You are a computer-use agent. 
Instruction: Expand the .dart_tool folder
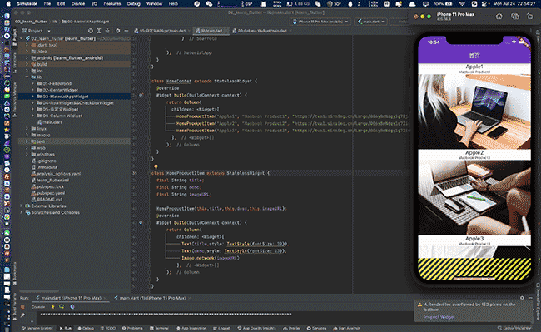[x=27, y=45]
